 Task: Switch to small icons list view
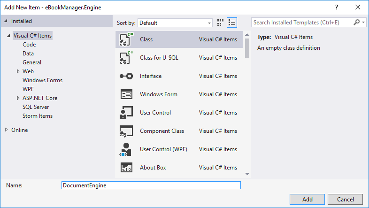(232, 23)
